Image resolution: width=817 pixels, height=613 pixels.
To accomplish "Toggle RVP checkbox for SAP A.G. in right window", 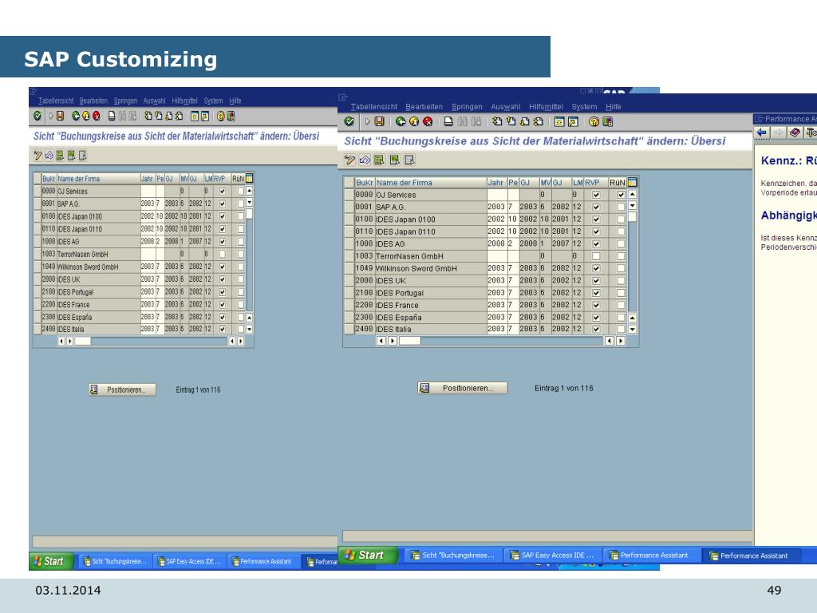I will pos(596,207).
